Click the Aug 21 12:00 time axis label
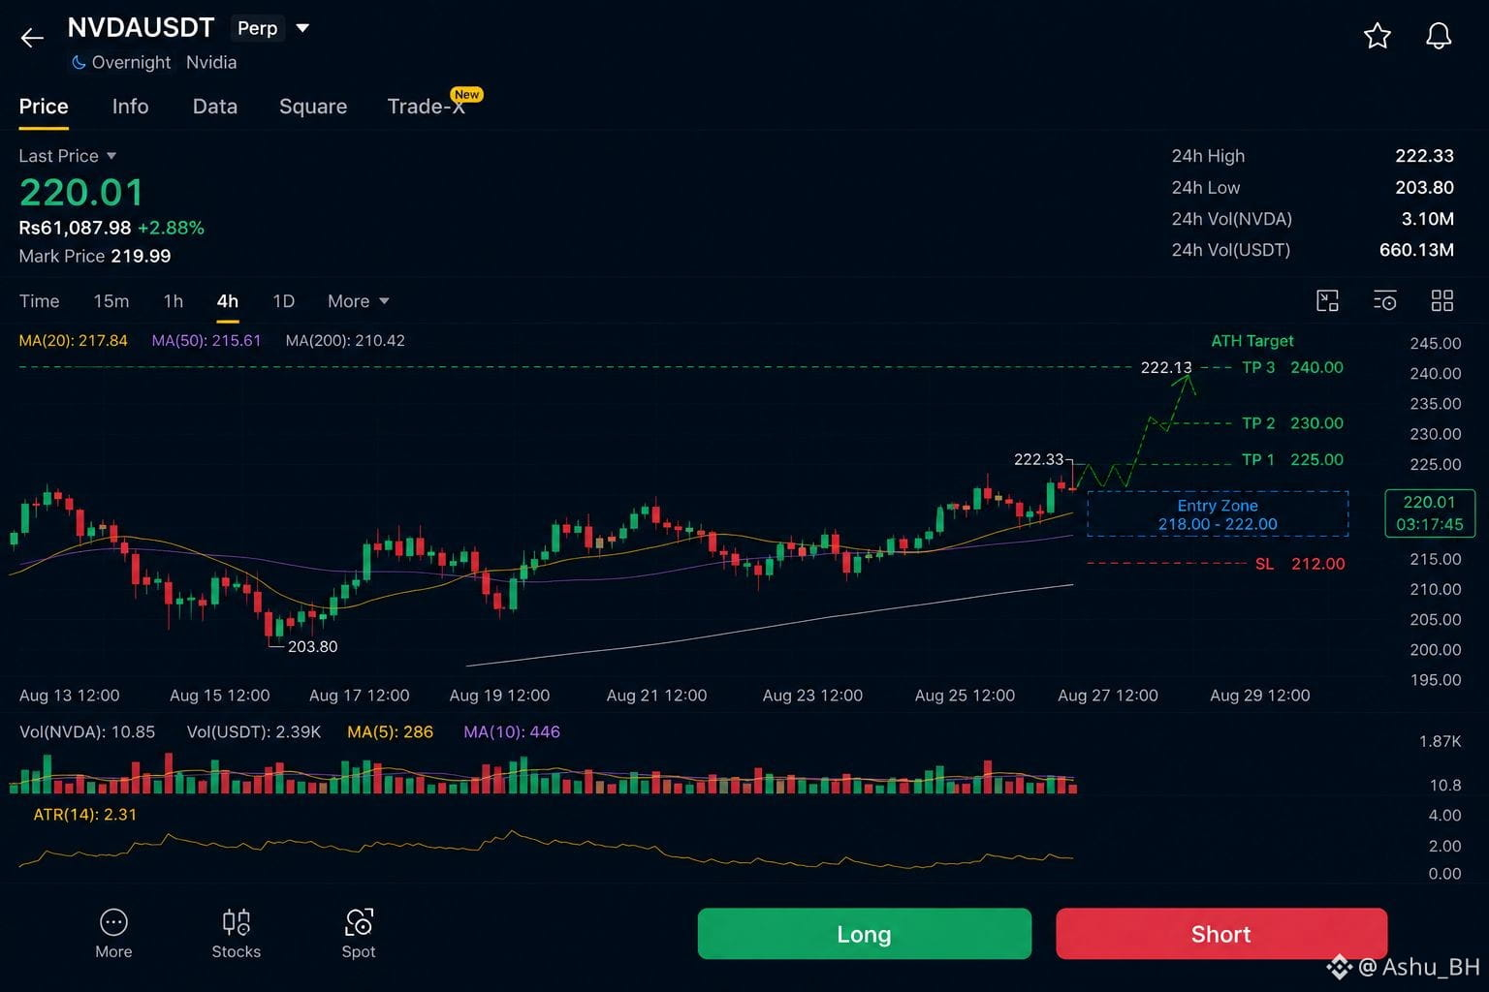The width and height of the screenshot is (1489, 992). [x=656, y=696]
